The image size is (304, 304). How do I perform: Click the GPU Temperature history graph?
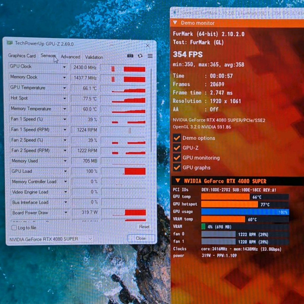(x=123, y=89)
